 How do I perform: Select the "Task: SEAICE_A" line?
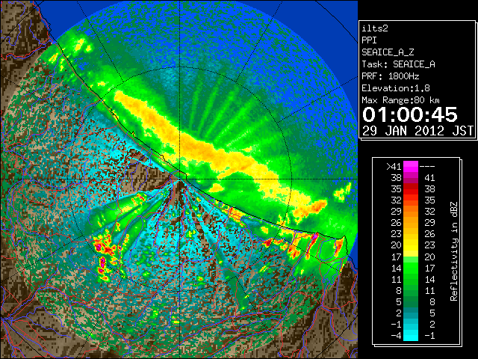(x=398, y=64)
